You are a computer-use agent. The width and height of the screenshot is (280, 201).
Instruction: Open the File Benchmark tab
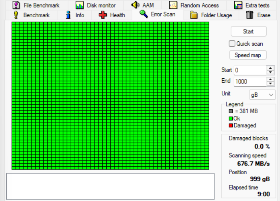(37, 5)
